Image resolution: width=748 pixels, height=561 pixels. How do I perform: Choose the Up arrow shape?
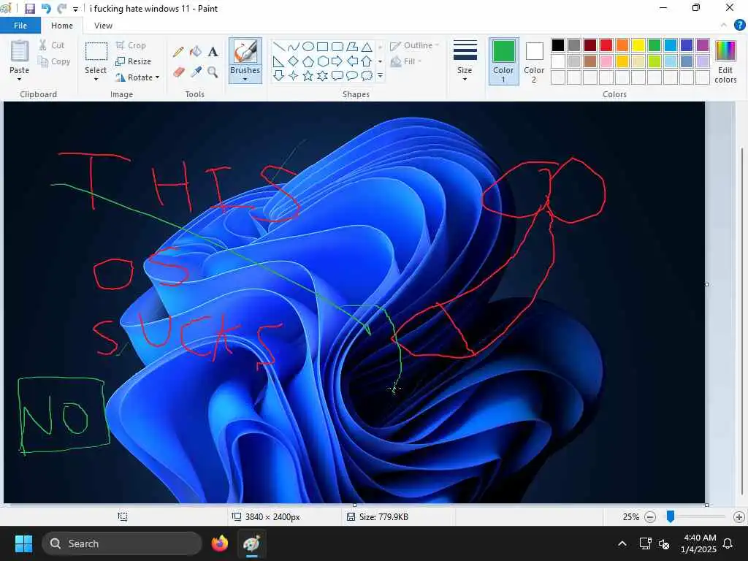[x=367, y=61]
